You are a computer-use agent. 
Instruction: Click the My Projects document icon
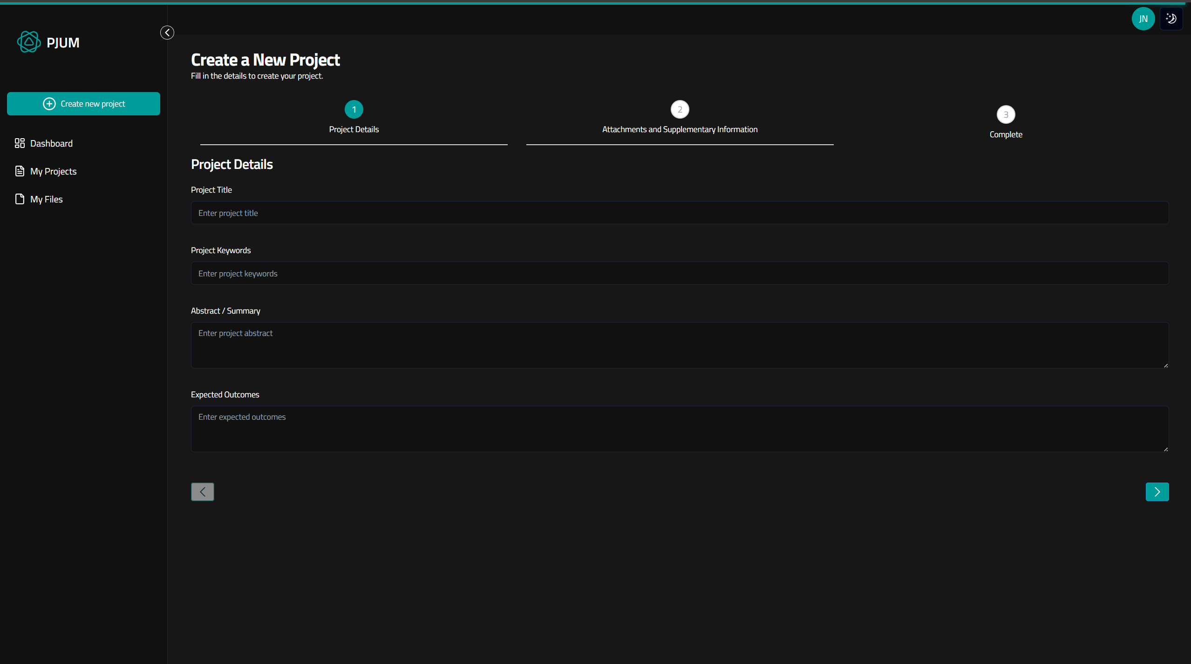[20, 171]
